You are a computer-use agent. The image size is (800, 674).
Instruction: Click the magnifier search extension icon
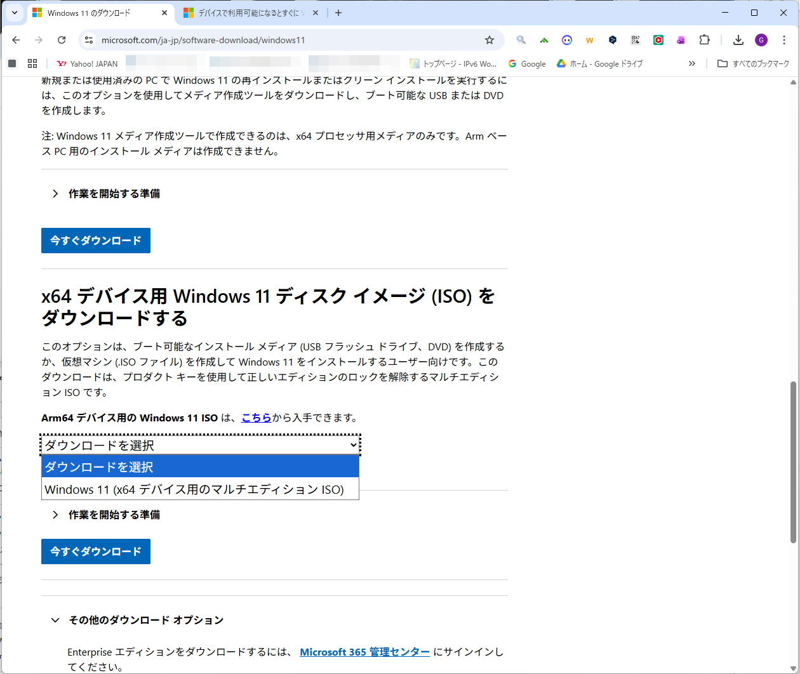pyautogui.click(x=521, y=39)
